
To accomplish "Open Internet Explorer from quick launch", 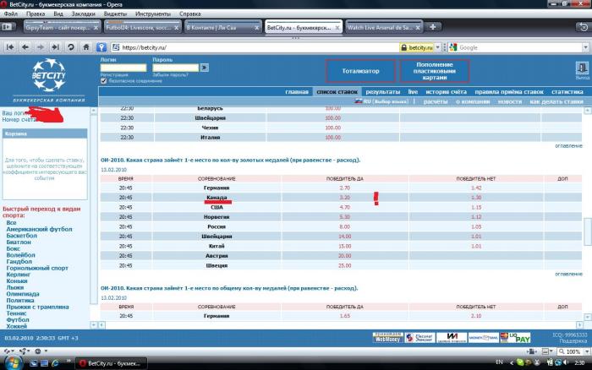I will [55, 363].
